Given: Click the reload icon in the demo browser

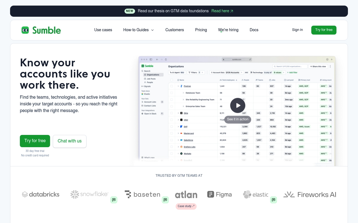Looking at the screenshot, I should (166, 59).
